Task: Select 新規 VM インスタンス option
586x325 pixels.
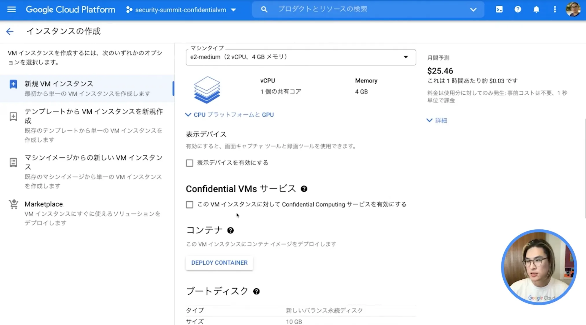Action: point(87,88)
